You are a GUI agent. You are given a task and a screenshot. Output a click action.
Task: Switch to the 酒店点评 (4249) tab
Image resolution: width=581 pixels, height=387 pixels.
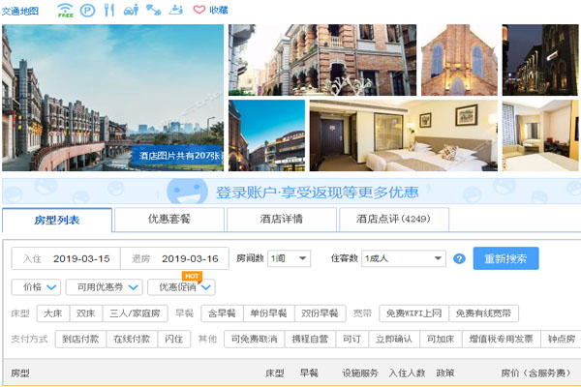pos(394,220)
